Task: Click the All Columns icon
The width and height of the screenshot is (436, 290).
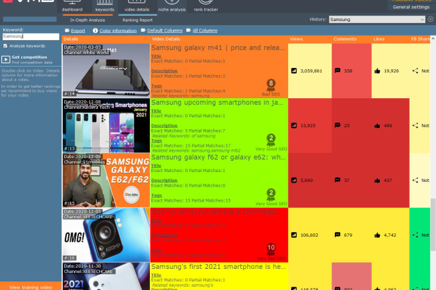Action: 188,30
